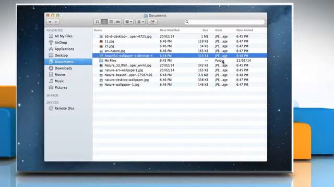Switch to Cover Flow view
The height and width of the screenshot is (187, 334).
coord(117,22)
